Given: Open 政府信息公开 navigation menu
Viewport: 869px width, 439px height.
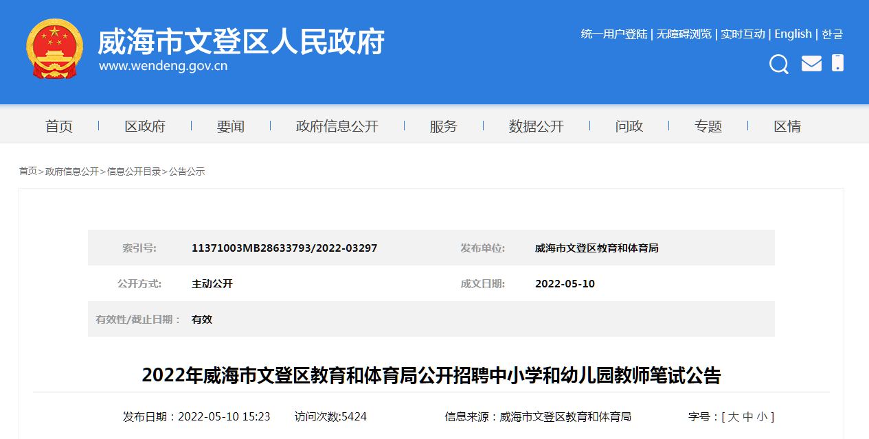Looking at the screenshot, I should pyautogui.click(x=337, y=126).
